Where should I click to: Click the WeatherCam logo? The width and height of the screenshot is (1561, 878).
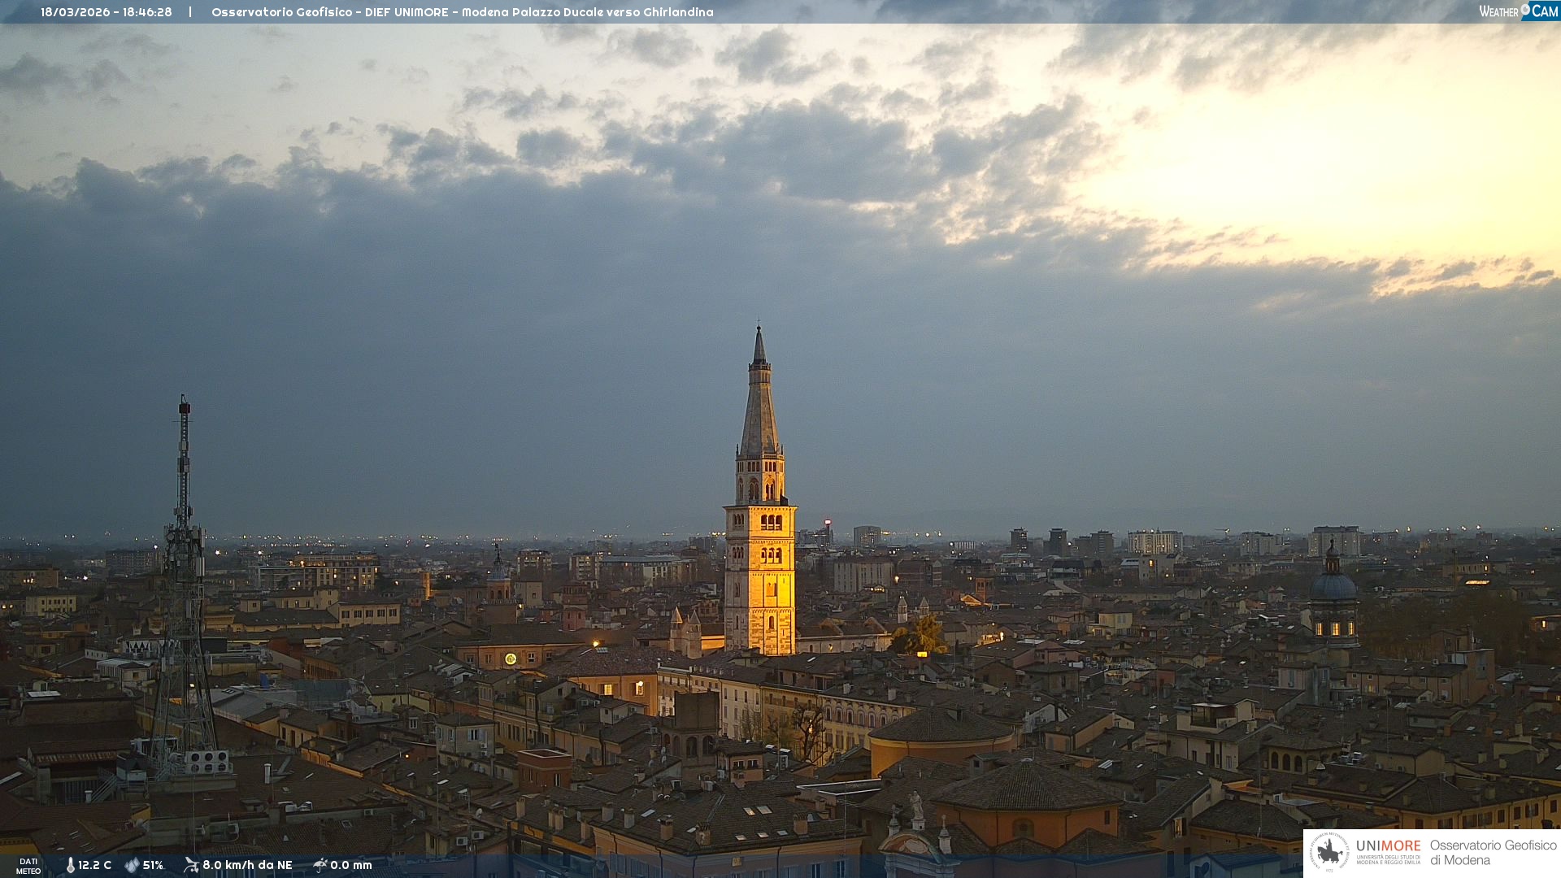click(x=1517, y=11)
